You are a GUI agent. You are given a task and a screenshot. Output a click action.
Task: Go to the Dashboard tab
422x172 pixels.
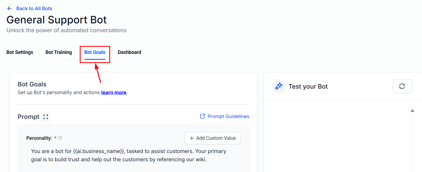(129, 52)
